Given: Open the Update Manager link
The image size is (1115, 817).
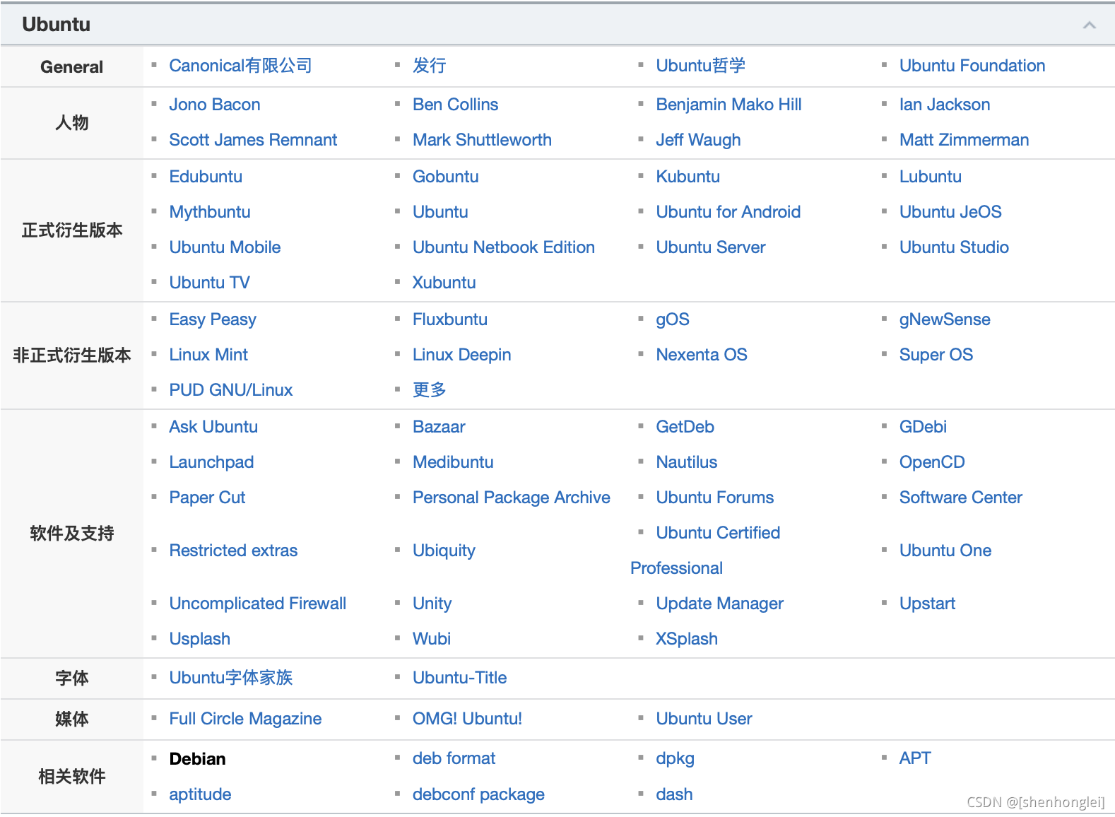Looking at the screenshot, I should coord(720,604).
